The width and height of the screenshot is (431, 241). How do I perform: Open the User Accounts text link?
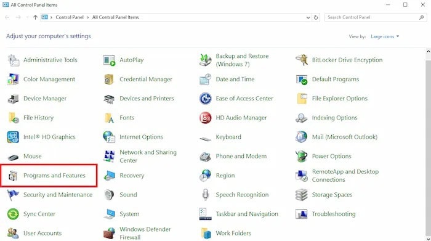point(42,234)
